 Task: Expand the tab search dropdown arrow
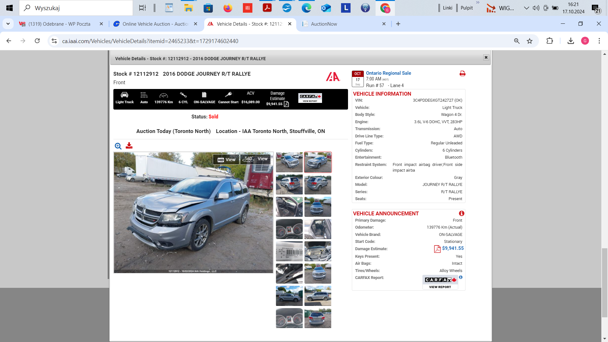(x=8, y=24)
